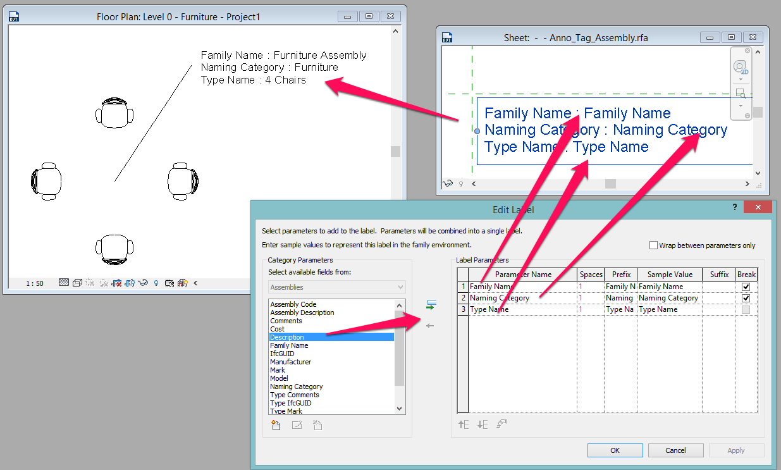The image size is (781, 470).
Task: Add selected Description parameter to the label
Action: pos(431,305)
